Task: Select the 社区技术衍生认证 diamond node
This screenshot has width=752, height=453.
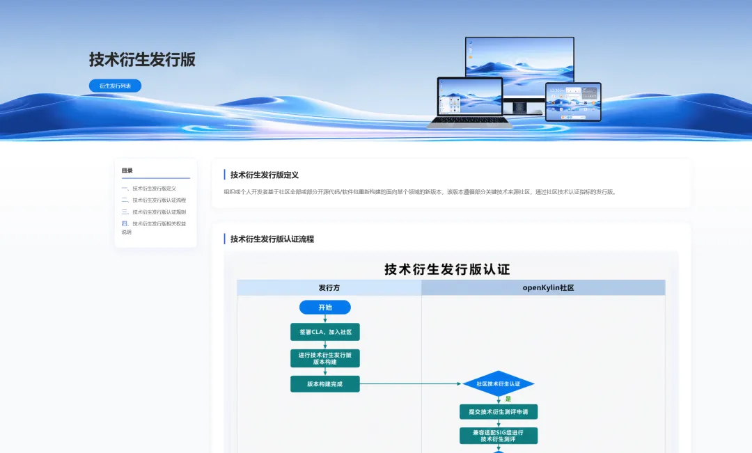Action: (499, 384)
